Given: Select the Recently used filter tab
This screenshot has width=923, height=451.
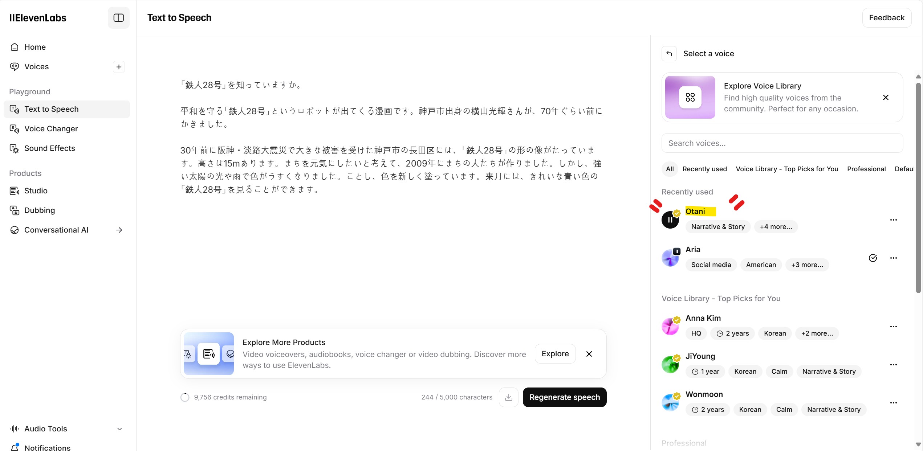Looking at the screenshot, I should point(704,169).
